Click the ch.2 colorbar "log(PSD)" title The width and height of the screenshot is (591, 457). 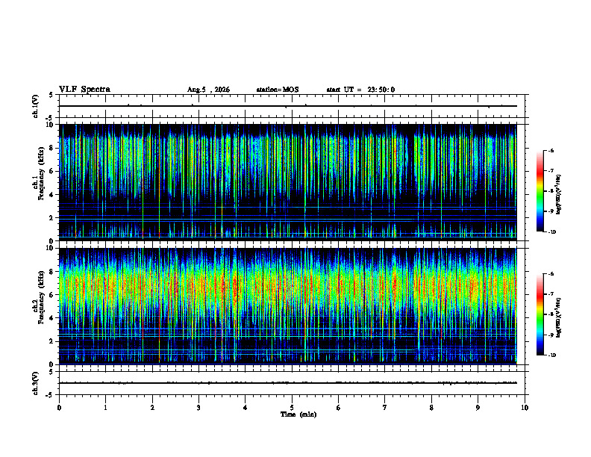point(558,318)
